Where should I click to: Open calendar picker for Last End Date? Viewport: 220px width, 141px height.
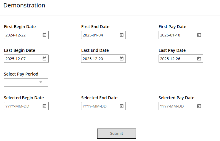[x=122, y=59]
